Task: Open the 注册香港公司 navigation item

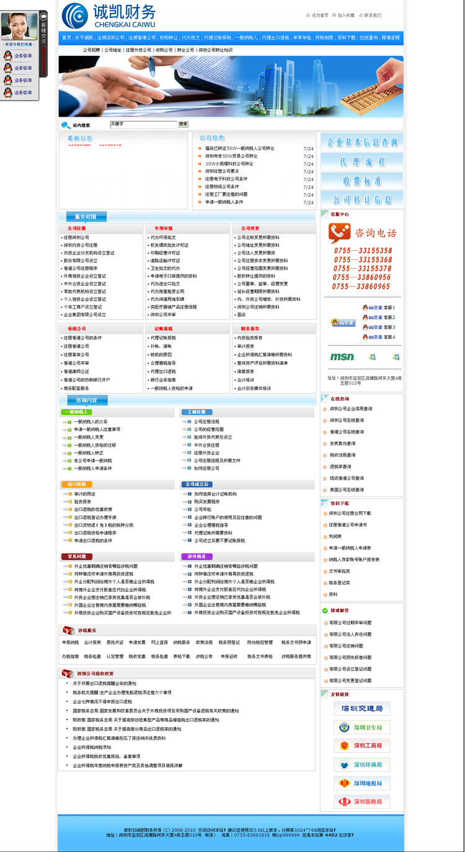Action: tap(142, 38)
